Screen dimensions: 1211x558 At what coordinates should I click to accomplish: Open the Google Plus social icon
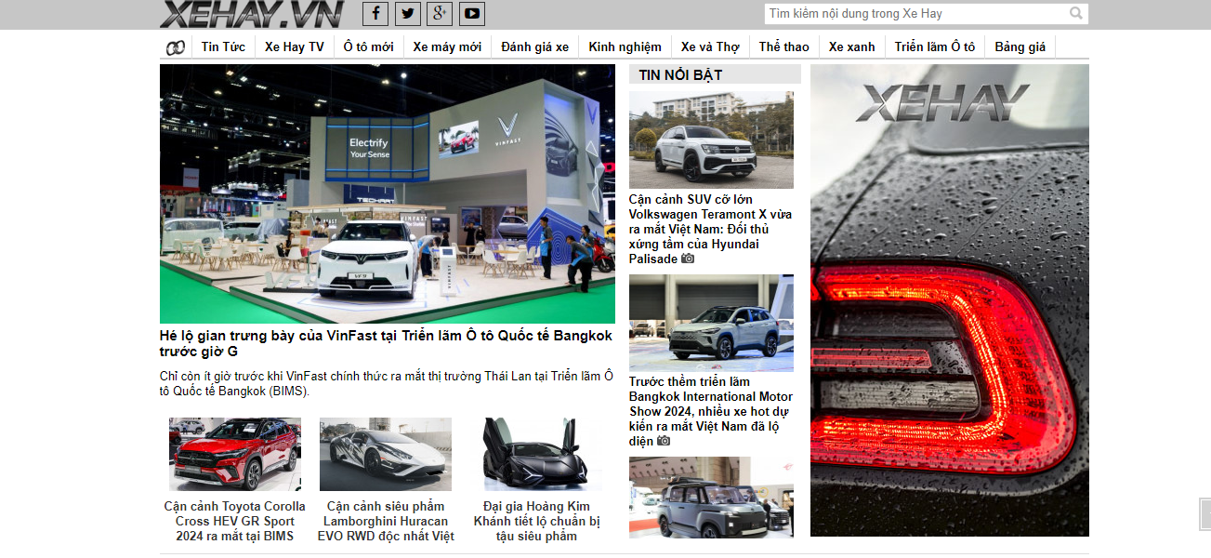point(440,13)
